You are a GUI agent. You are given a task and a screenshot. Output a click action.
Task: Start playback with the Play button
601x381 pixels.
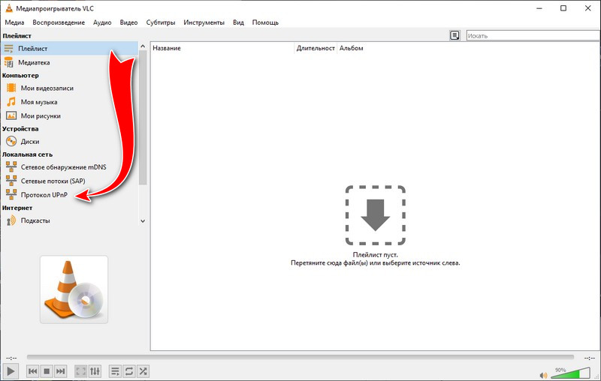(11, 371)
